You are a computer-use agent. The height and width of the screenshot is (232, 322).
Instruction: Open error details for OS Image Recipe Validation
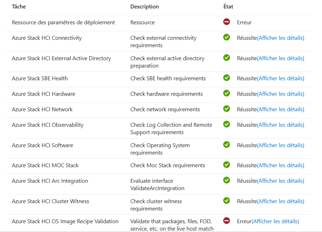pos(275,221)
